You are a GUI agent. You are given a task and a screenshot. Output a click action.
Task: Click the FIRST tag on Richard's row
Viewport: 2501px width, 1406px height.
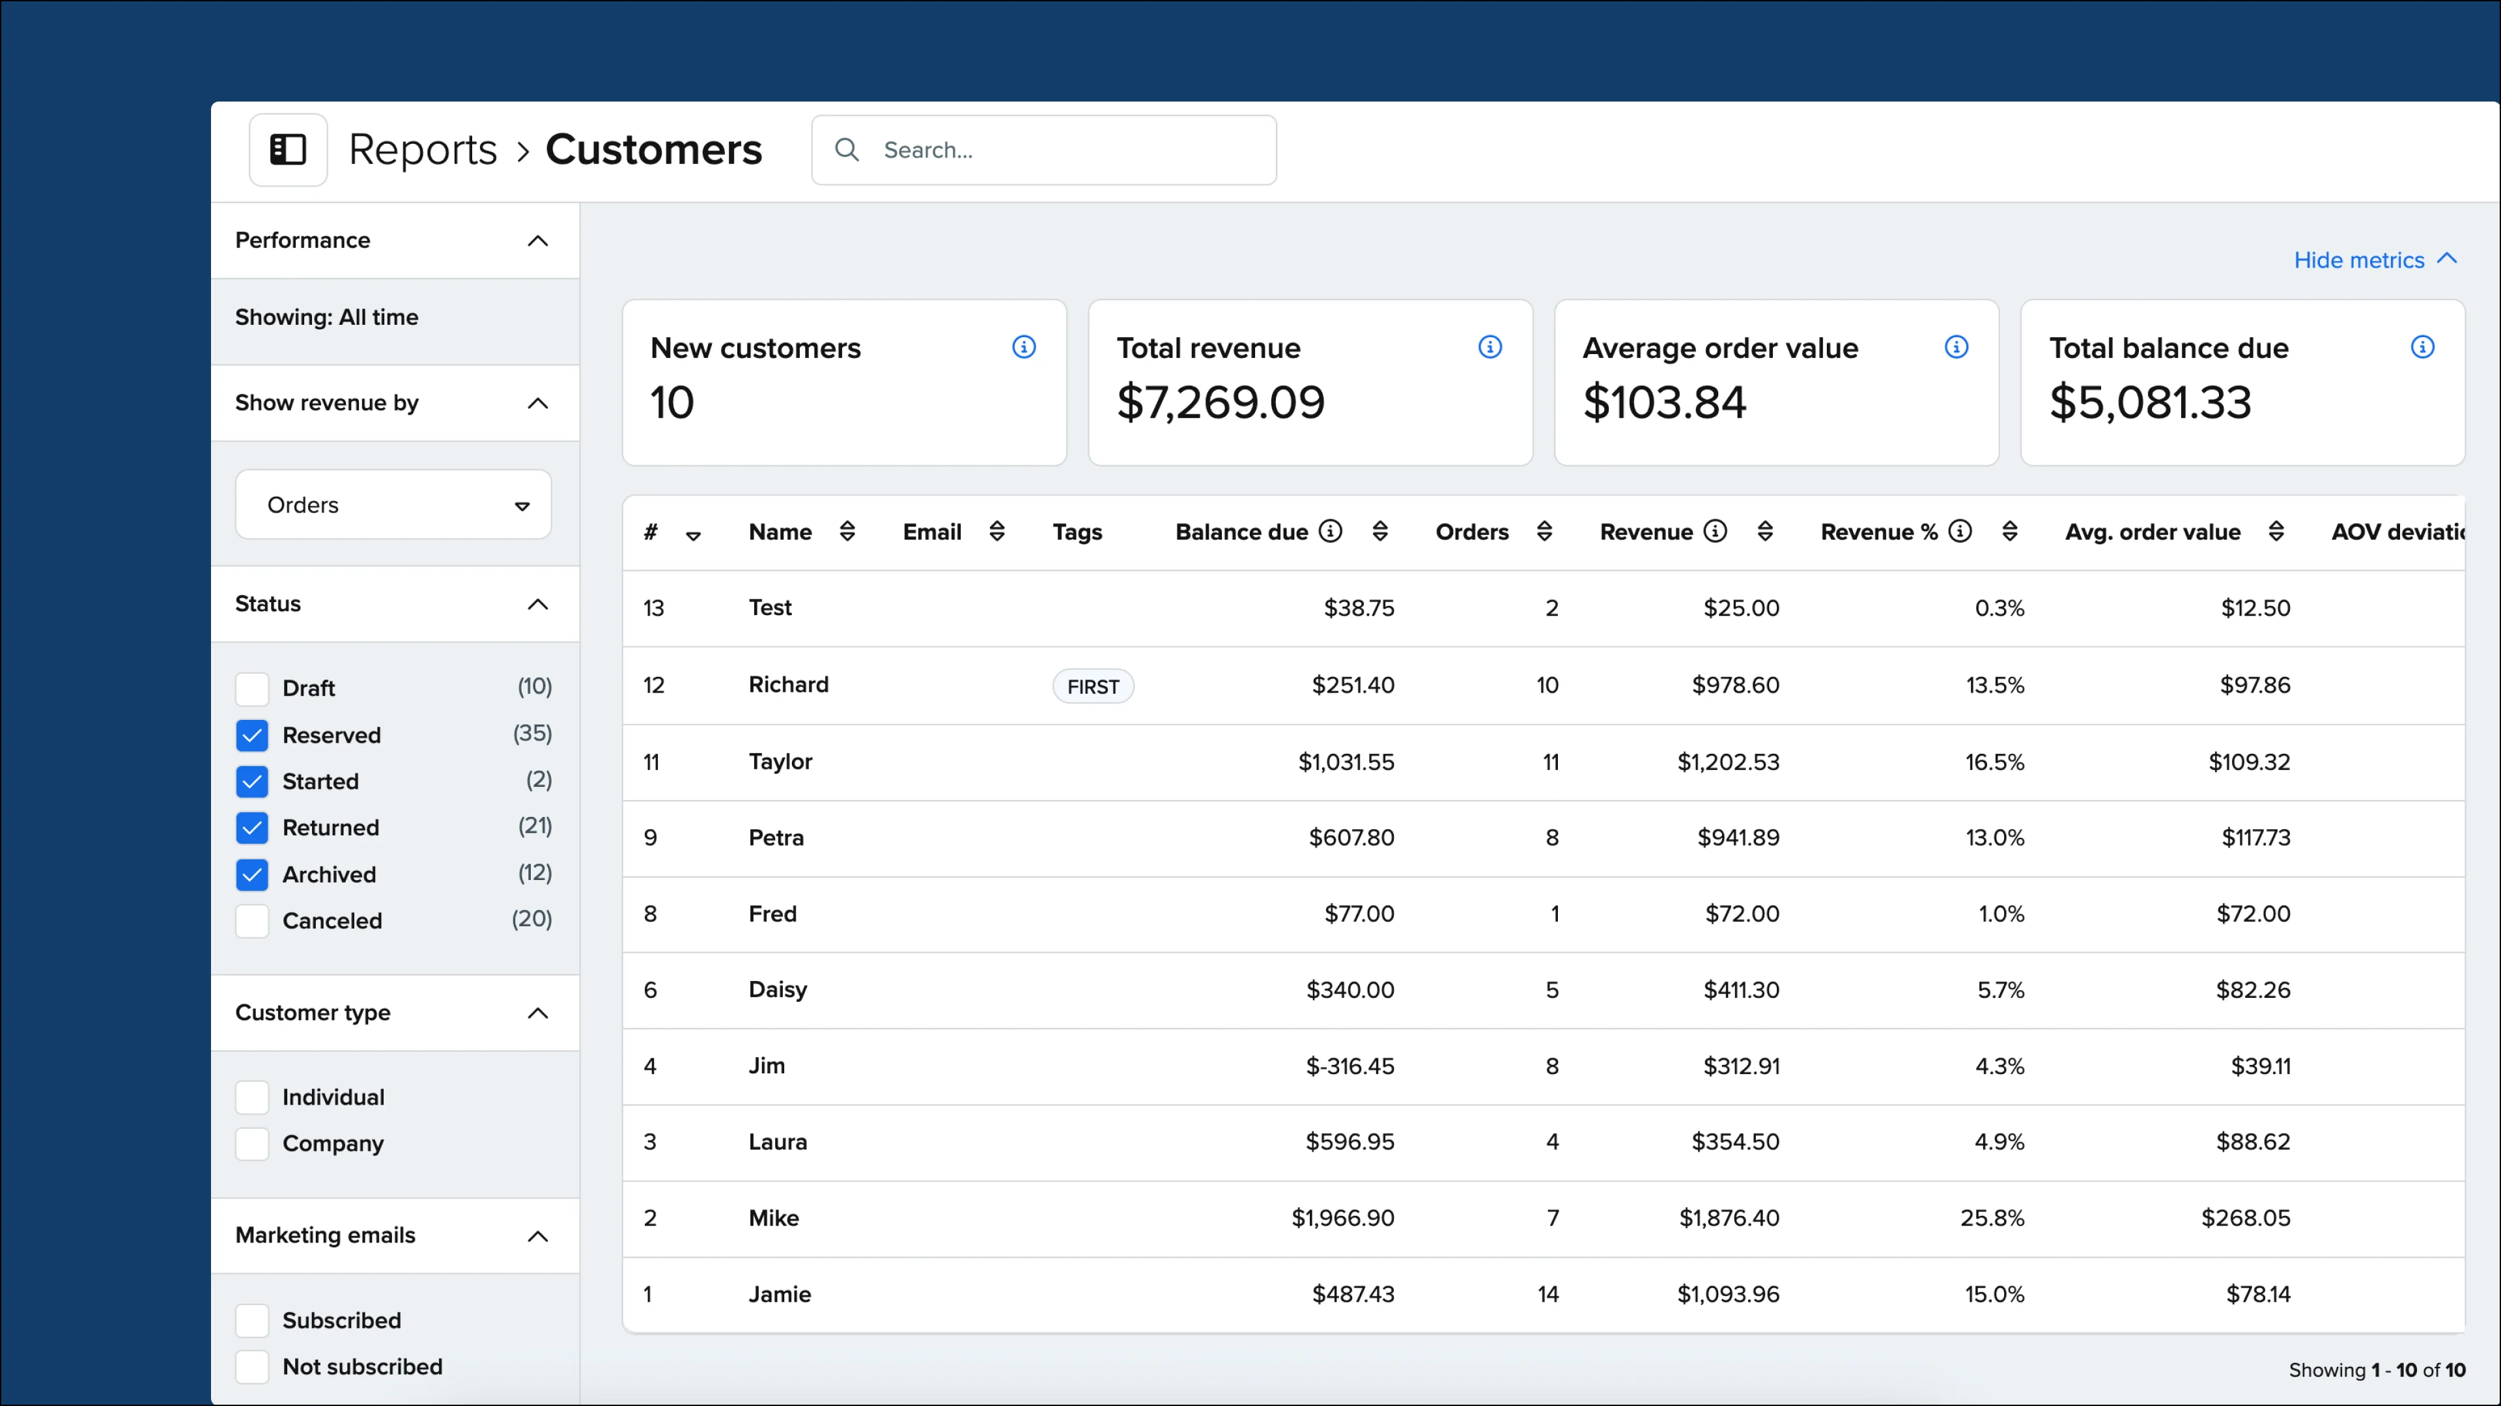1092,685
